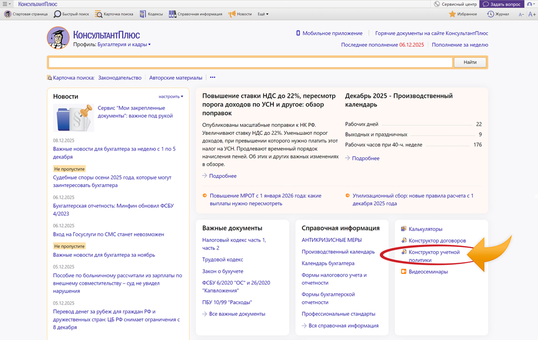Screen dimensions: 538x340
Task: Open the hamburger menu at top-left
Action: point(5,4)
